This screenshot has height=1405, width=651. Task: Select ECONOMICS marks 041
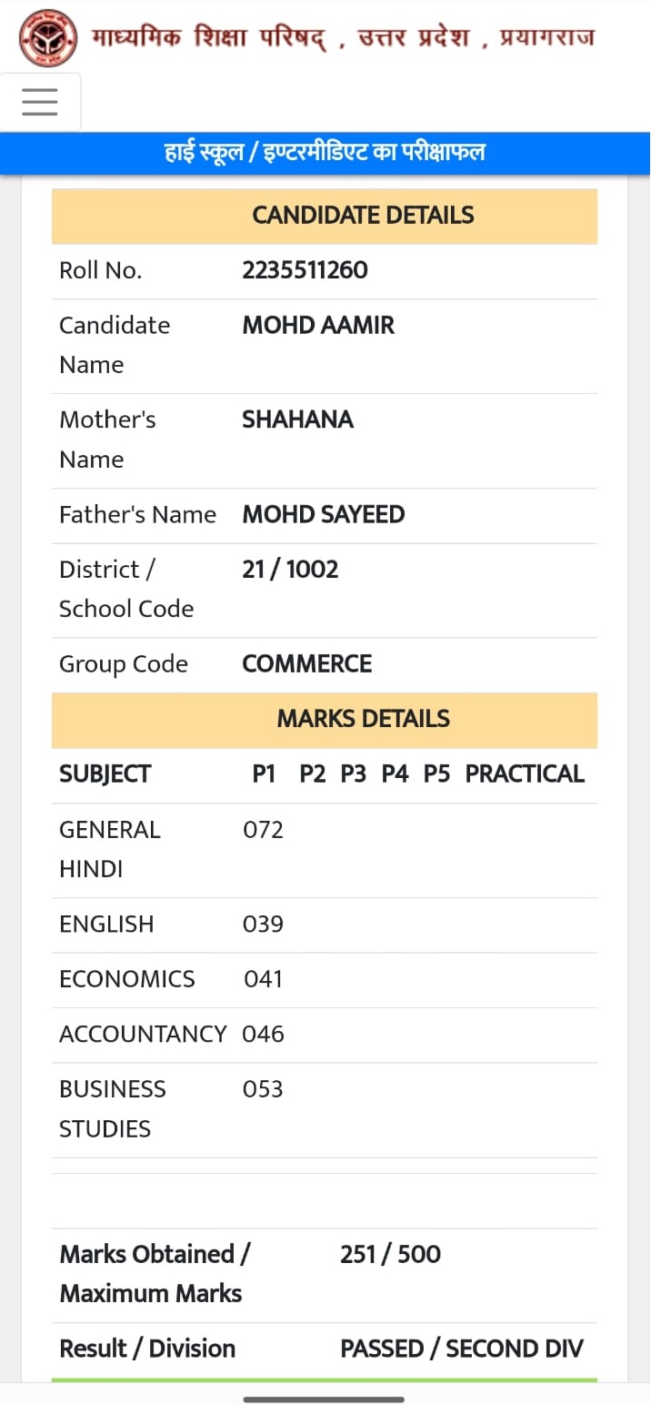tap(264, 980)
